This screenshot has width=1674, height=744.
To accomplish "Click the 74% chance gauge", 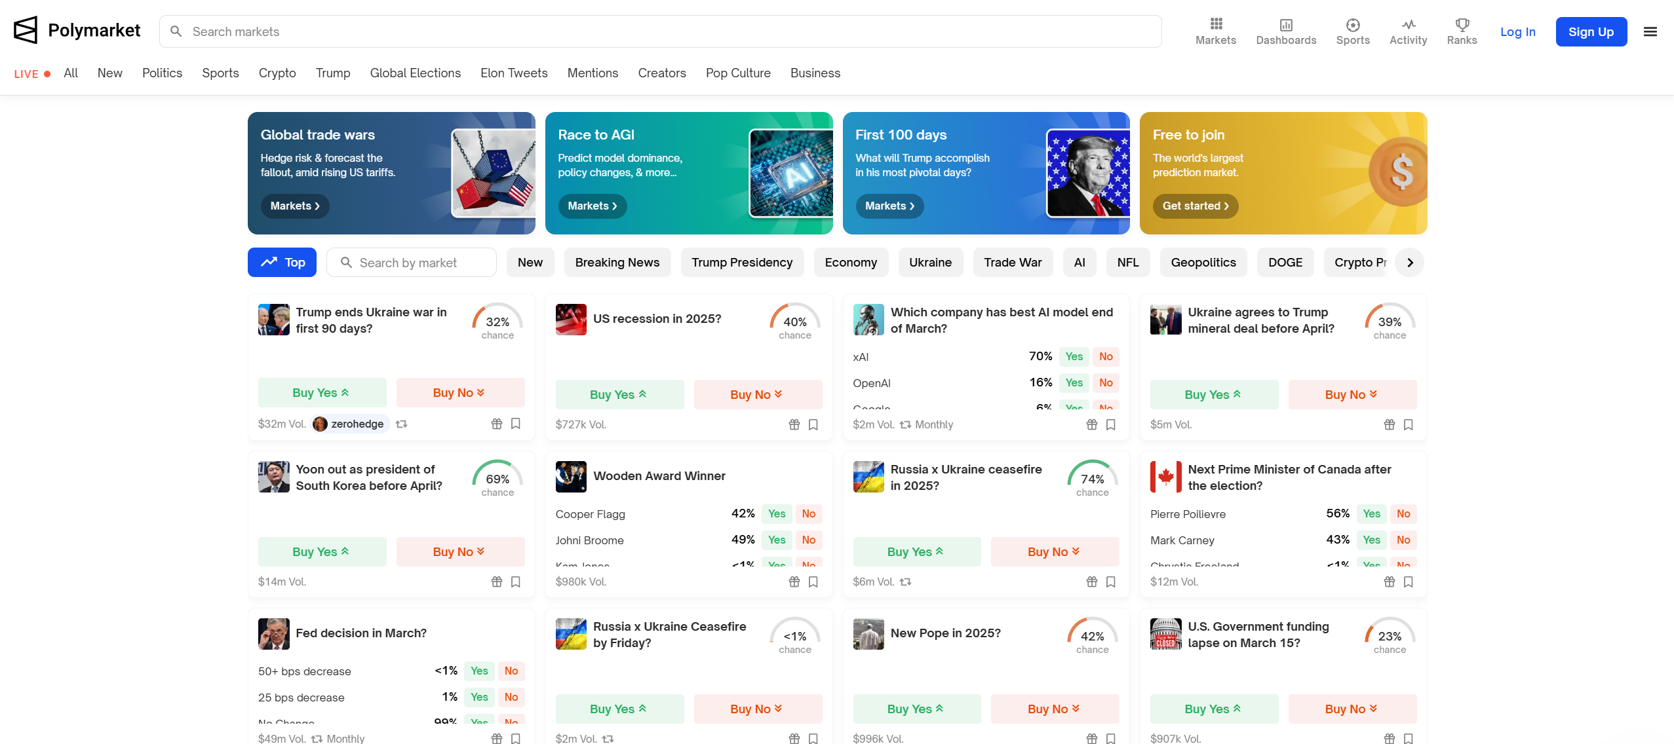I will point(1093,478).
